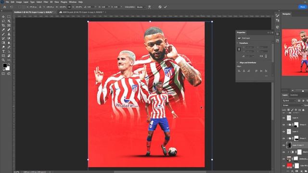The width and height of the screenshot is (308, 173).
Task: Toggle warp mode icon in options bar
Action: coord(150,7)
